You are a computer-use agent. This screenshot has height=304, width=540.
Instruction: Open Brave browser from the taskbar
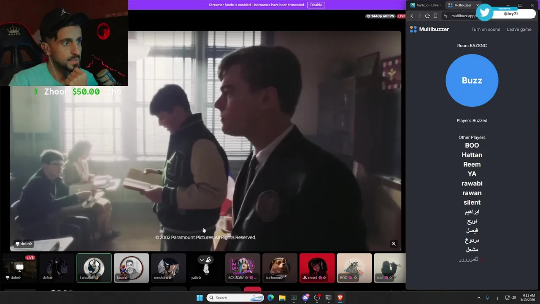340,298
